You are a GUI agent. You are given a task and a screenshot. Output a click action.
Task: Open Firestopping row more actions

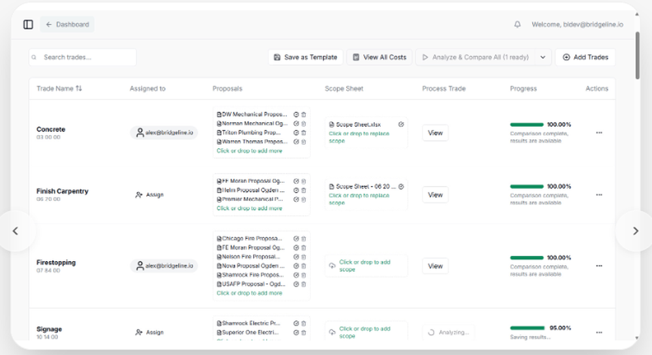tap(599, 266)
